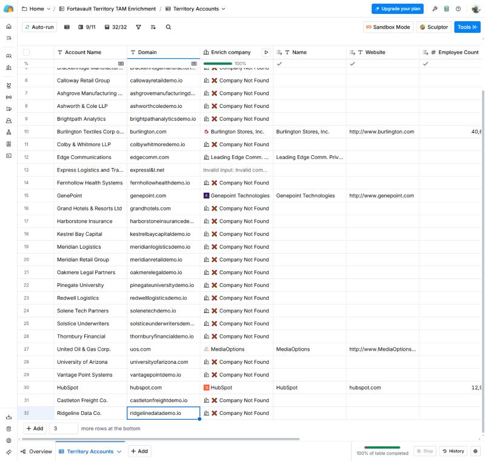485x461 pixels.
Task: Open the Name column header
Action: click(x=310, y=52)
